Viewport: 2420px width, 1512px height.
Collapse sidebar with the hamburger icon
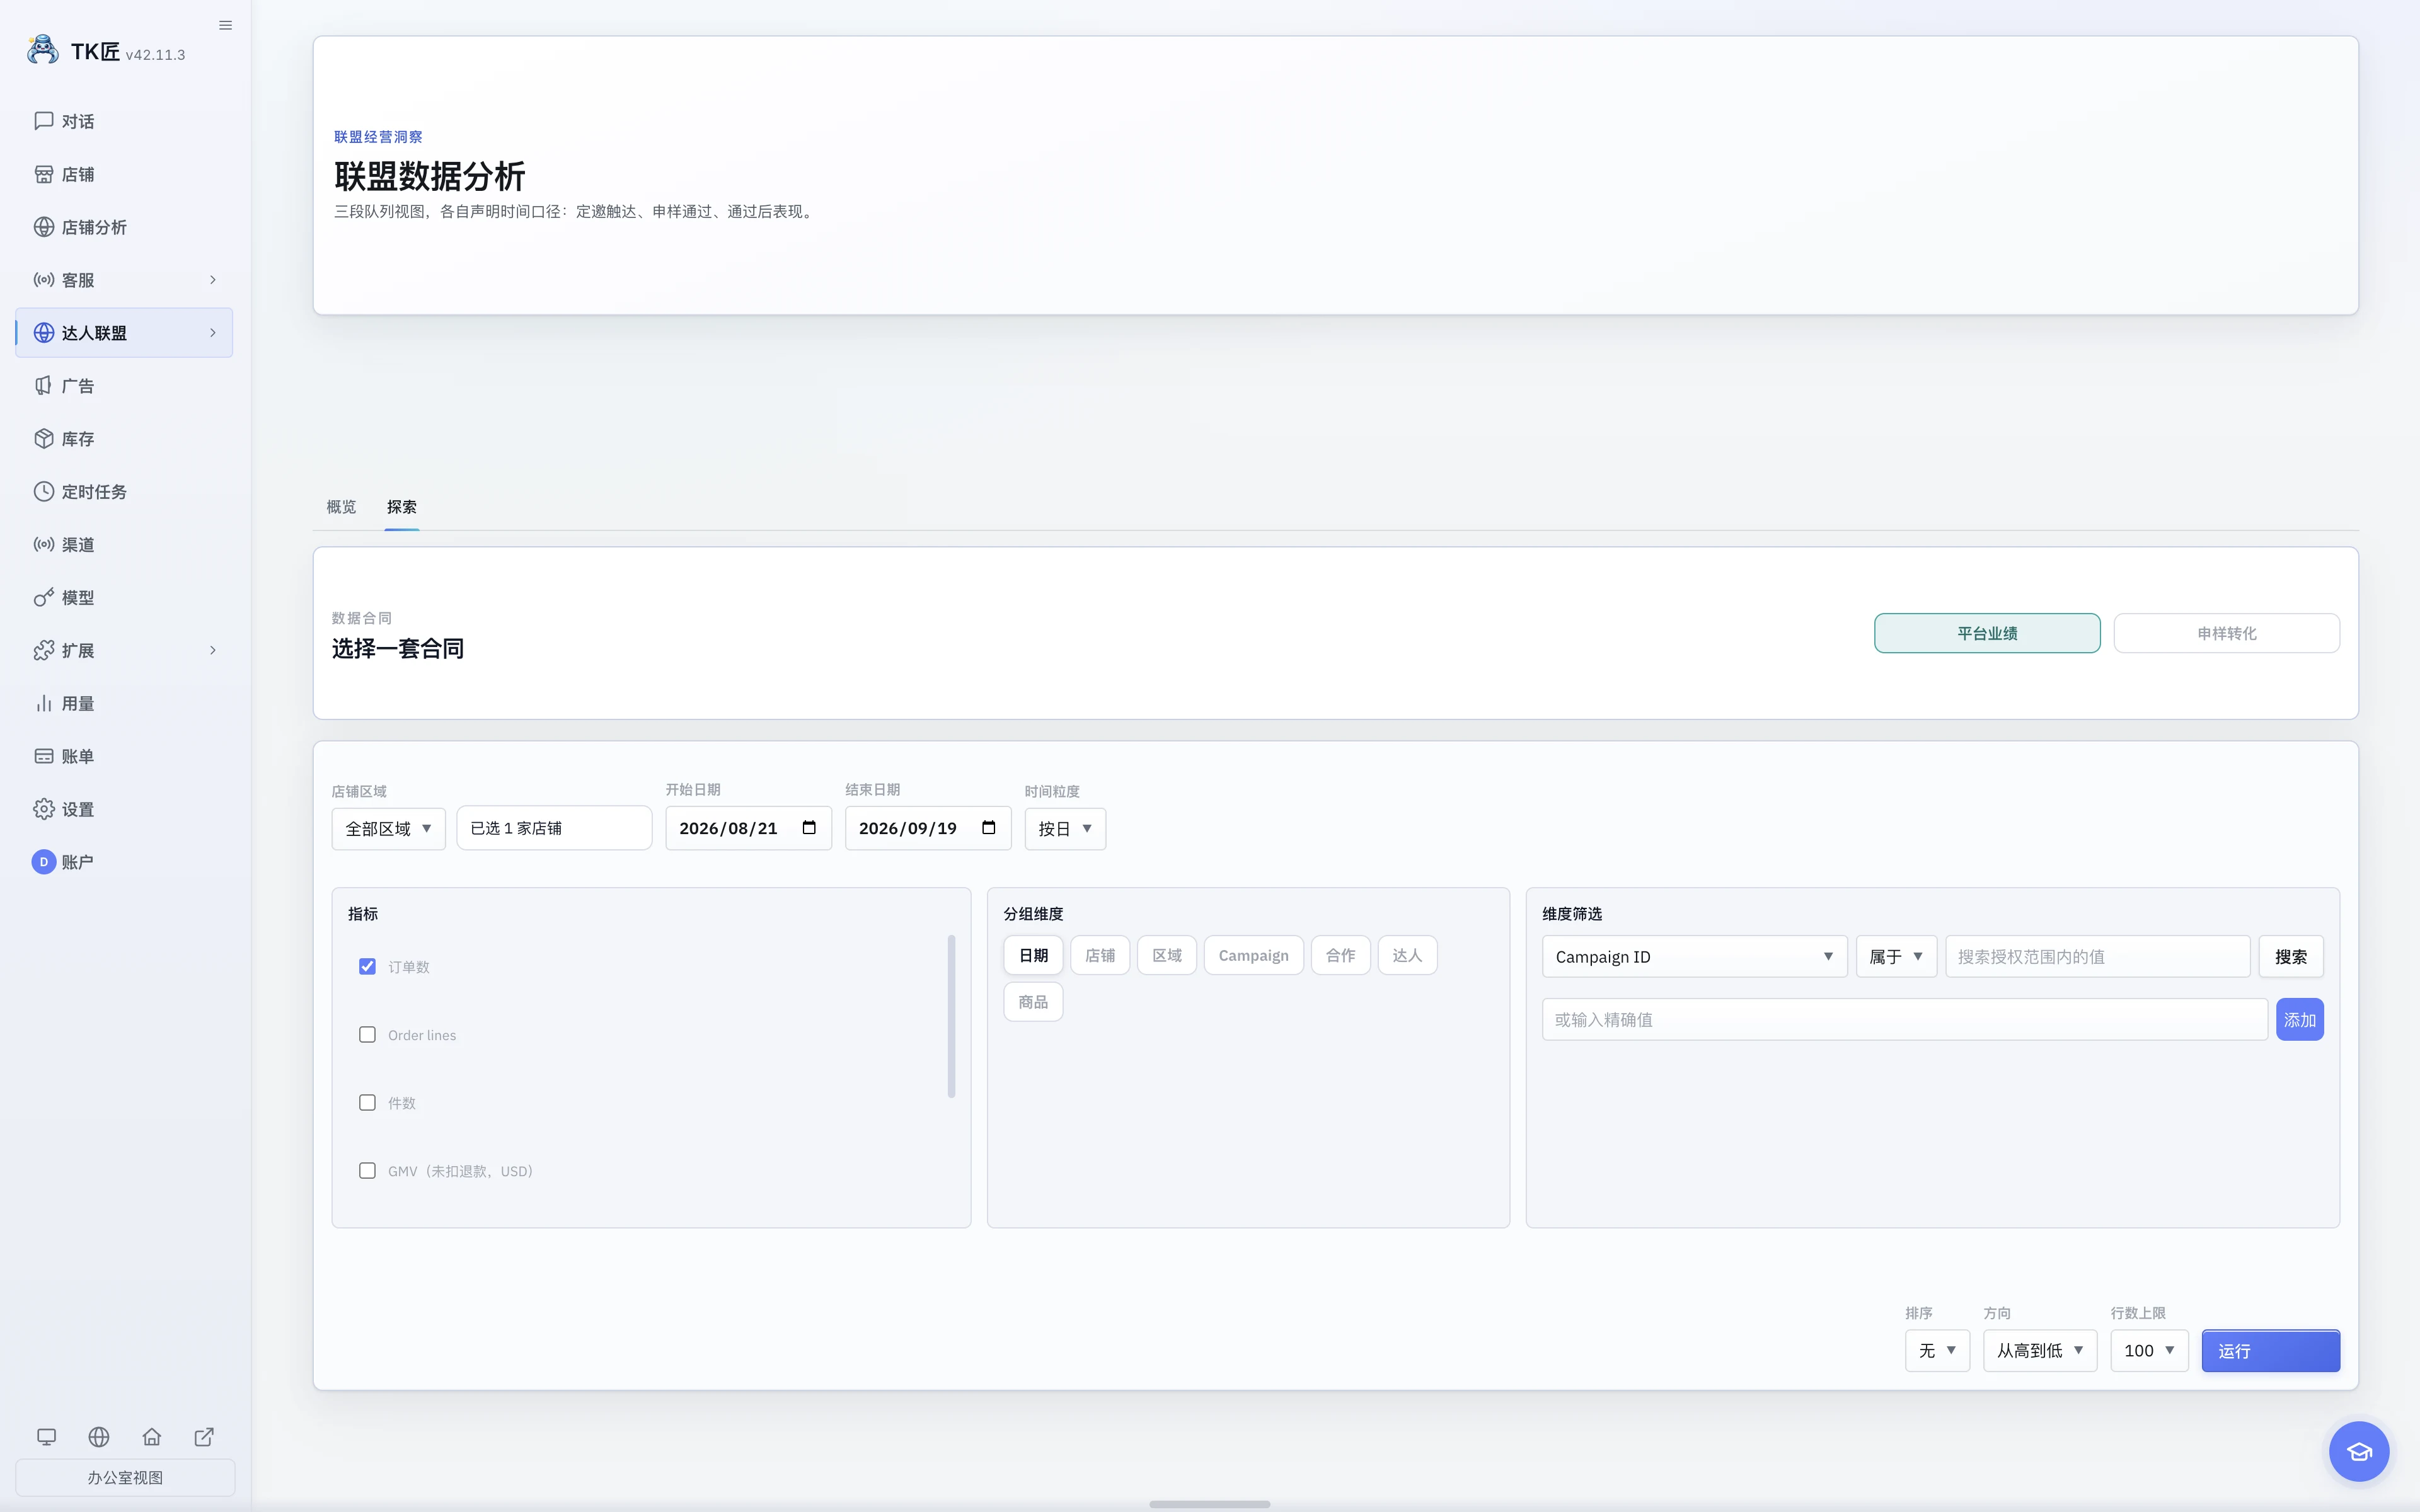(225, 25)
